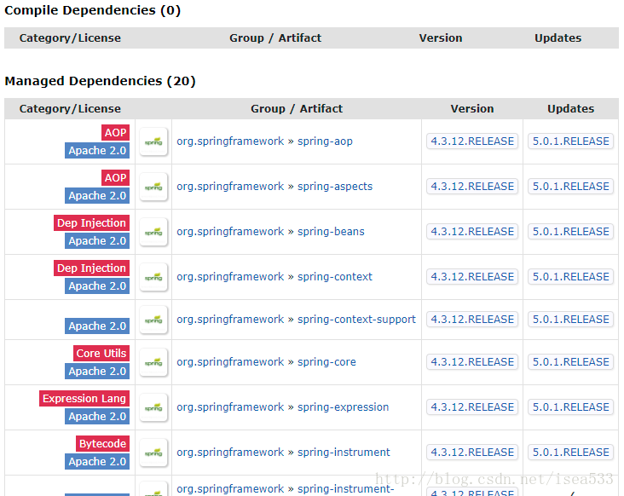Open the Spring logo icon next to spring-beans

[x=153, y=232]
